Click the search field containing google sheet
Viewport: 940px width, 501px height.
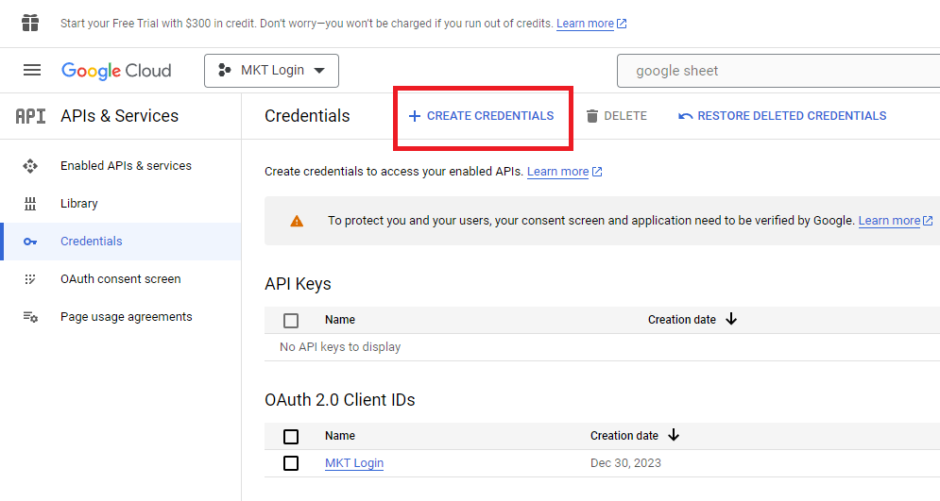pos(778,71)
